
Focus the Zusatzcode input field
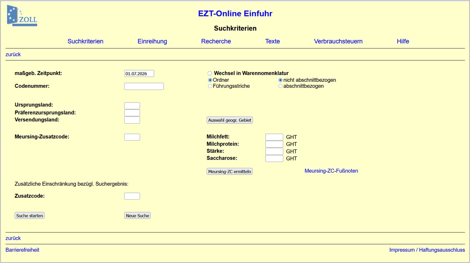click(132, 196)
